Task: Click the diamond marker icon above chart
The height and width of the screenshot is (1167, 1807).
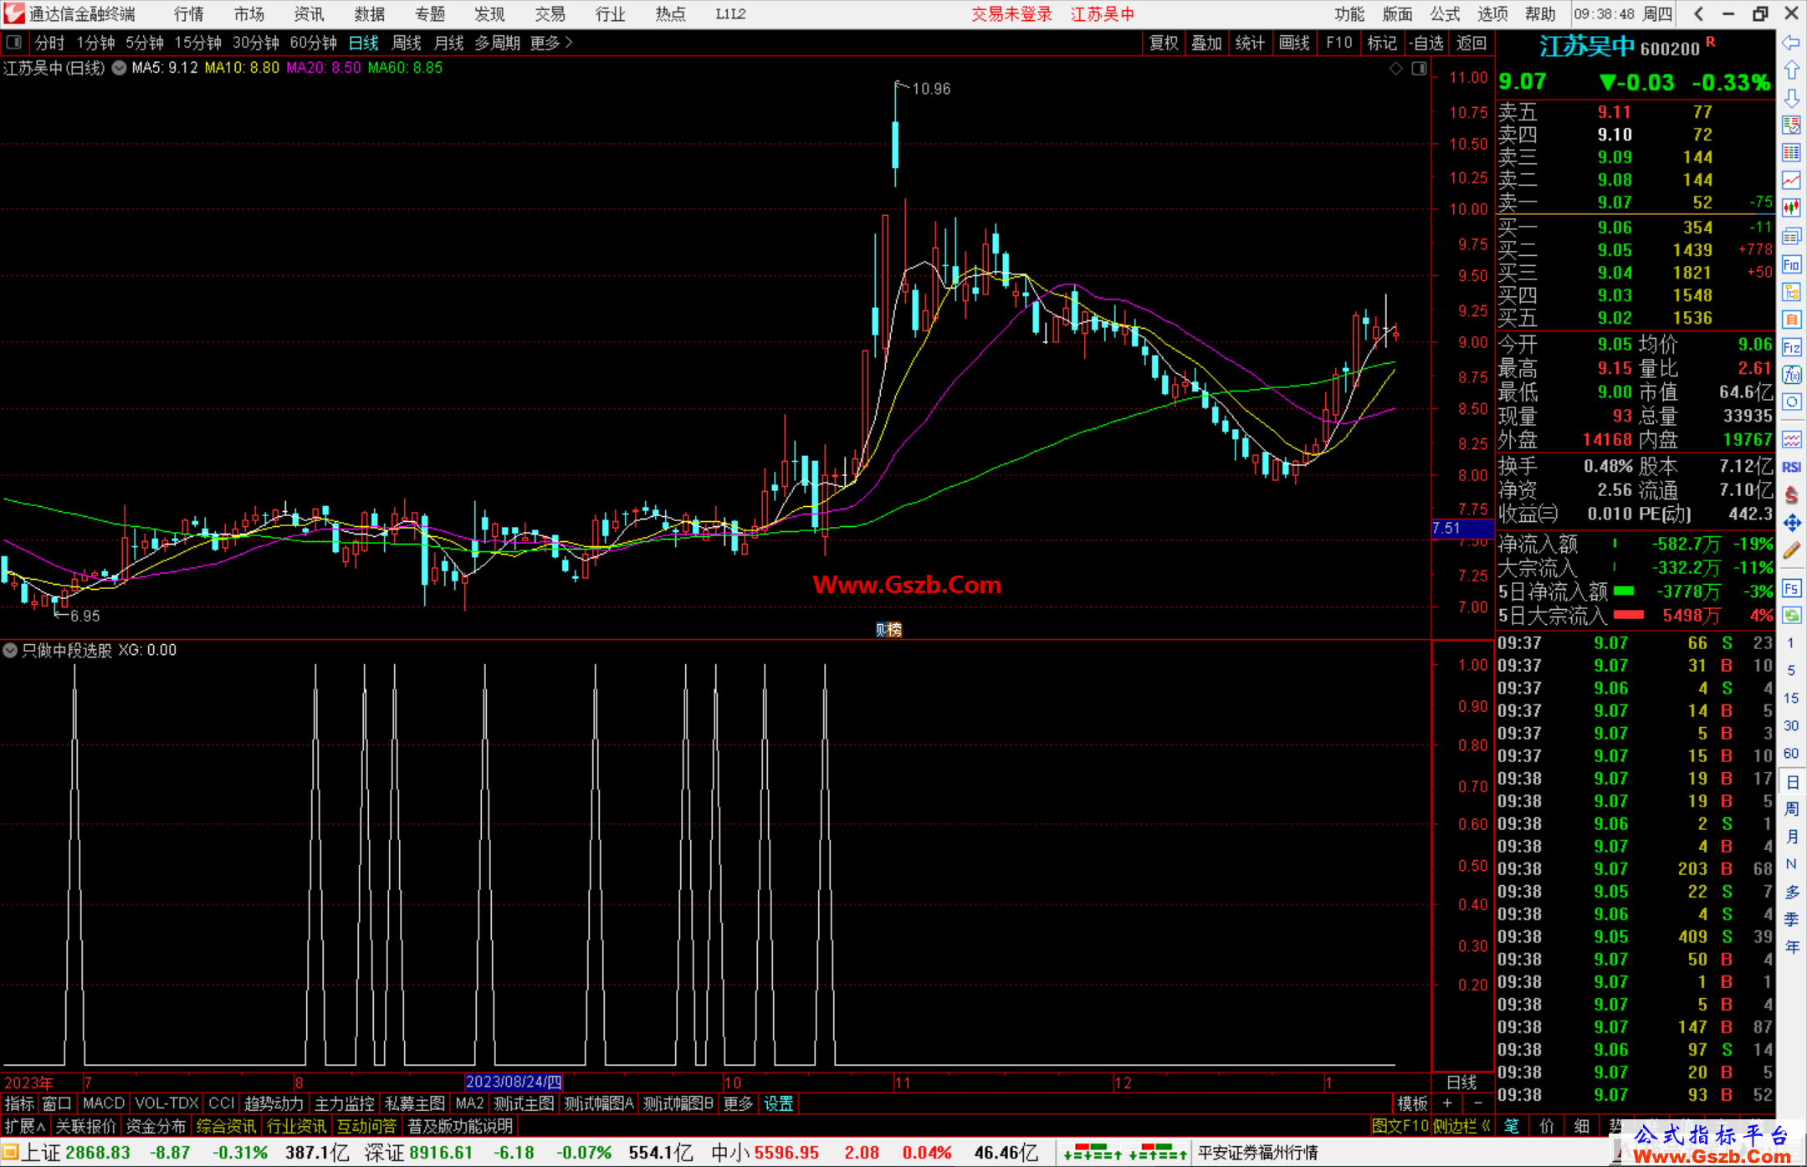Action: [x=1395, y=69]
